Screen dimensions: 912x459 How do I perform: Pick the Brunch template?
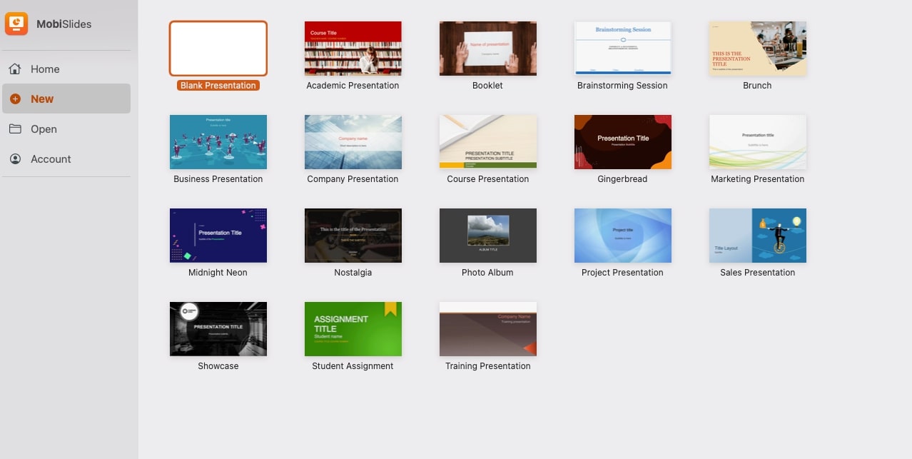(x=757, y=49)
